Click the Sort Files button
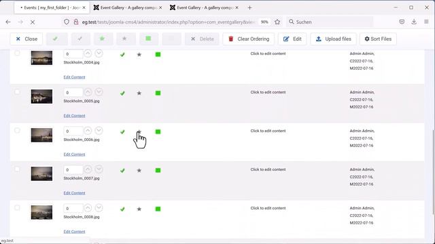Image resolution: width=435 pixels, height=244 pixels. tap(378, 39)
